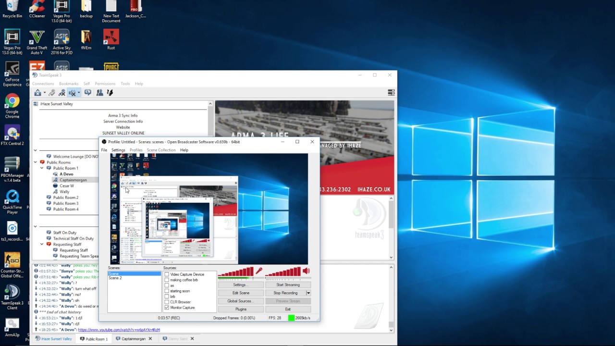
Task: Select user Cesar W in Public Room 1
Action: click(x=66, y=186)
